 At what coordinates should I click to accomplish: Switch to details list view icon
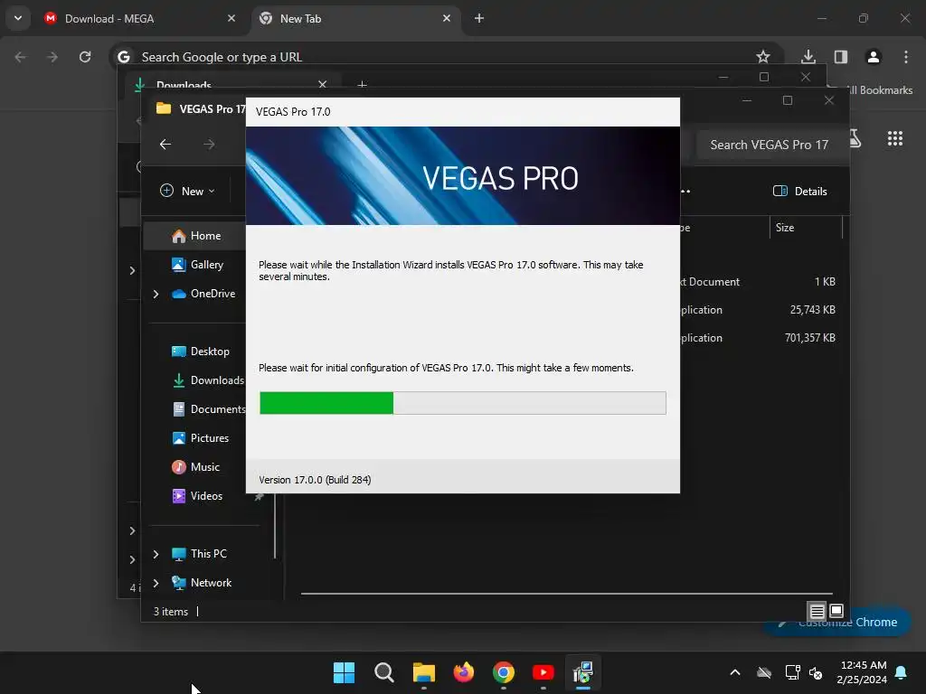point(817,611)
